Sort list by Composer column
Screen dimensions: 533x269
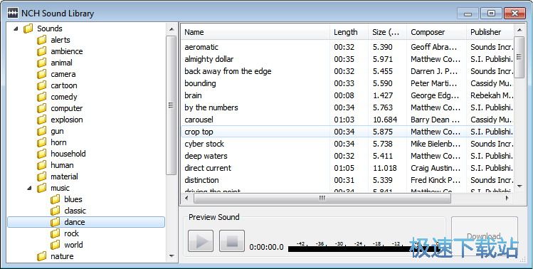436,32
